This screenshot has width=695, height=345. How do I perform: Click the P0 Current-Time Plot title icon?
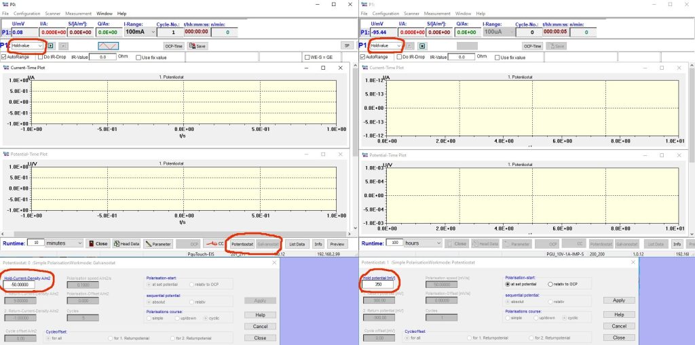pyautogui.click(x=5, y=68)
